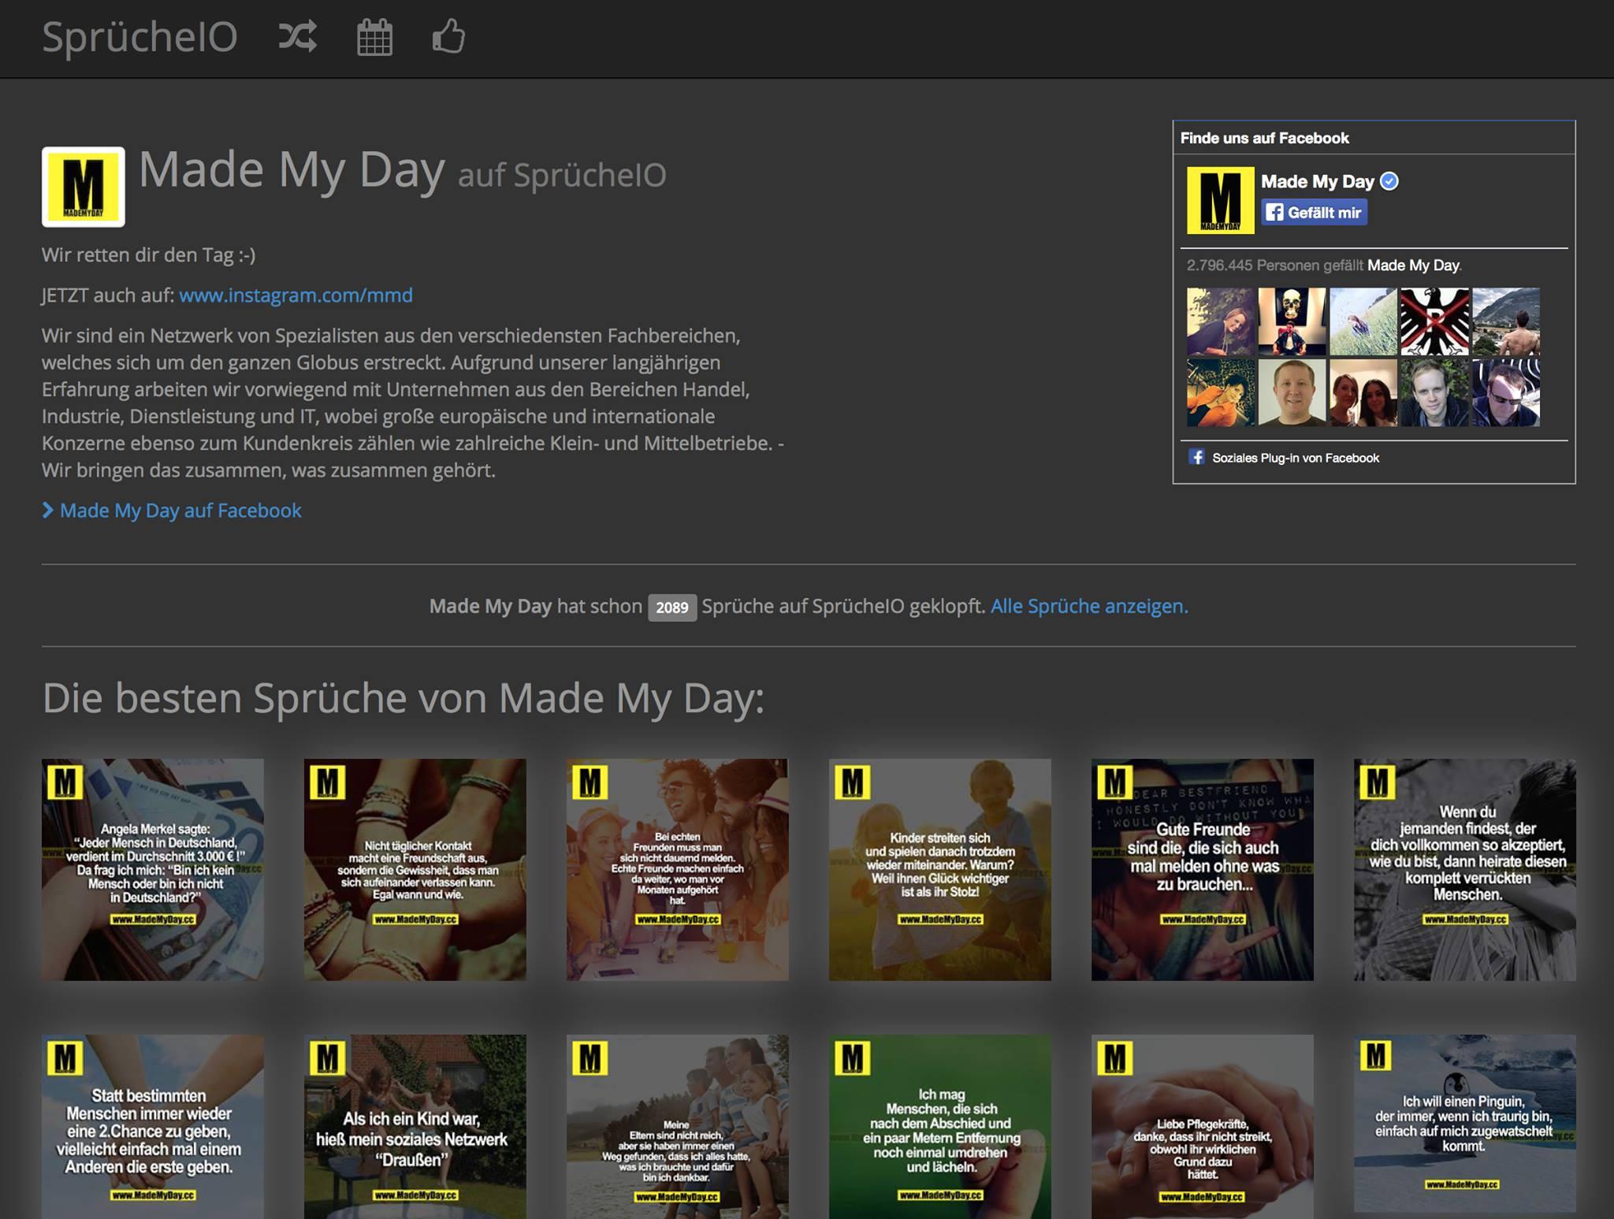Screen dimensions: 1614x1219
Task: Click the Made My Day yellow logo
Action: [84, 187]
